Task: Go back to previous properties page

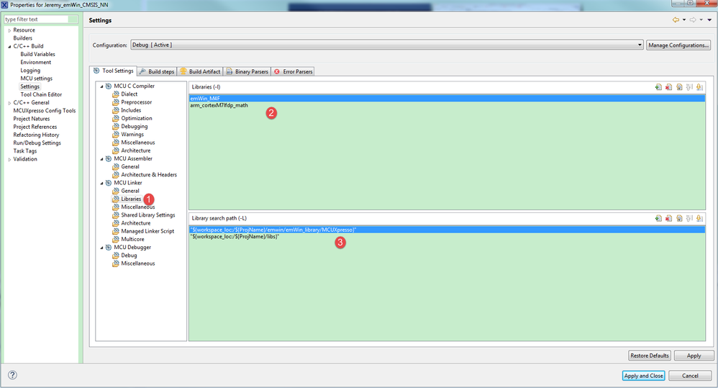Action: pyautogui.click(x=676, y=19)
